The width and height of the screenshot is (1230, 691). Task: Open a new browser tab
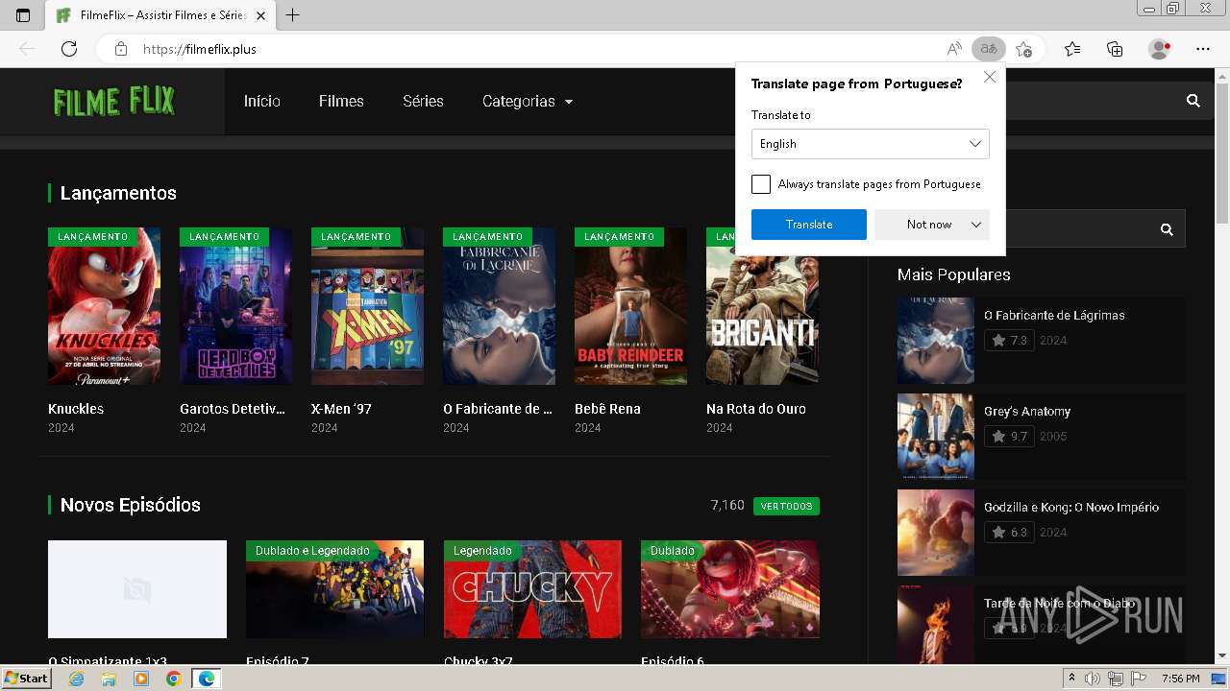click(293, 15)
